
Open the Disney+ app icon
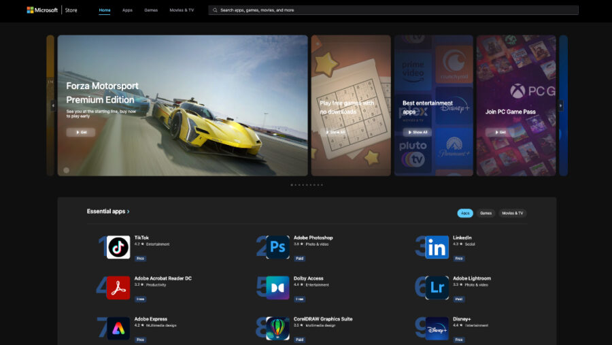coord(437,328)
